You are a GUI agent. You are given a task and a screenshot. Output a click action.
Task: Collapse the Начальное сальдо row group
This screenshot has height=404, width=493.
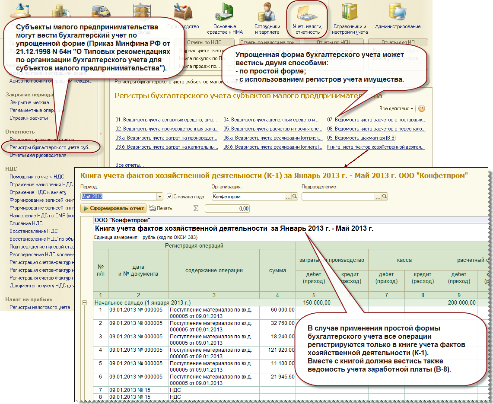[85, 302]
